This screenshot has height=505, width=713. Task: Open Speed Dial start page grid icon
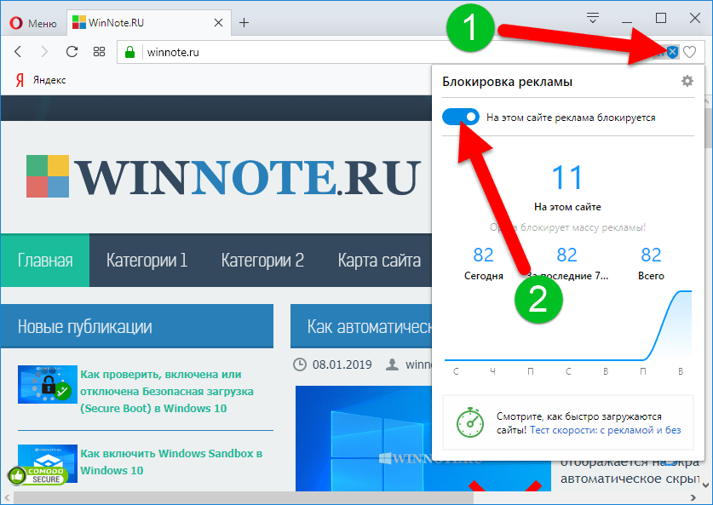tap(99, 52)
